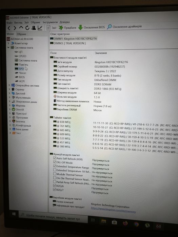
Task: Open the Файл menu
Action: click(x=9, y=23)
